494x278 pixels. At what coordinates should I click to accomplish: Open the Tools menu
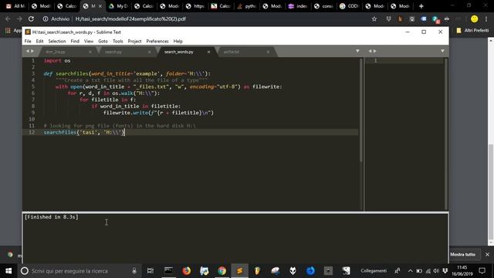click(117, 41)
